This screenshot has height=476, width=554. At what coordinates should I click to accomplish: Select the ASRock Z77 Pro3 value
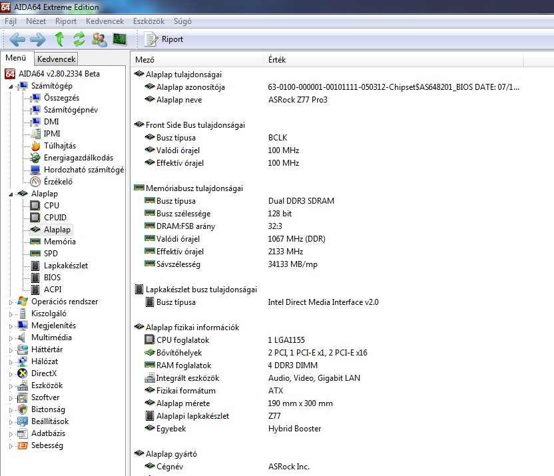(298, 100)
